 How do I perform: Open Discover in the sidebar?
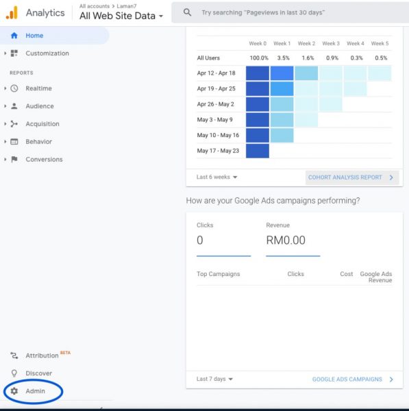[38, 373]
